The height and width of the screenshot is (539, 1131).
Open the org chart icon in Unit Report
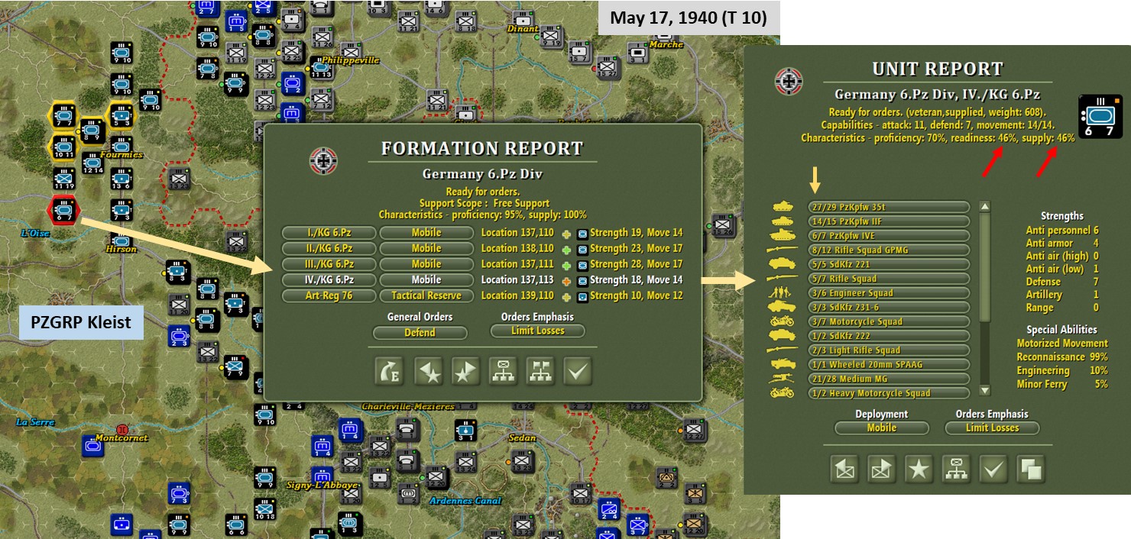(955, 468)
